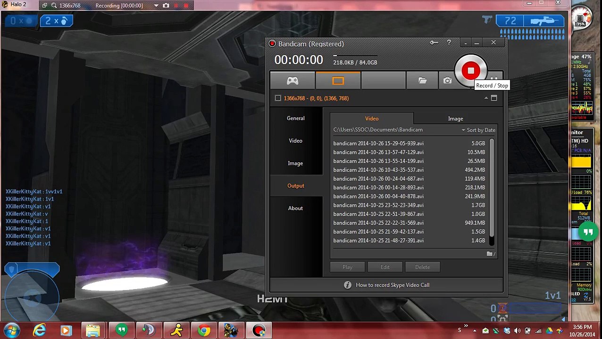This screenshot has height=339, width=602.
Task: Select file bandicam 2014-10-26 00-24-04-687.avi
Action: pyautogui.click(x=409, y=178)
